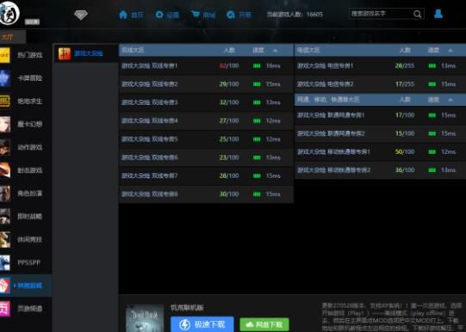Select 动作游戏 in the sidebar
Image resolution: width=466 pixels, height=332 pixels.
click(30, 147)
